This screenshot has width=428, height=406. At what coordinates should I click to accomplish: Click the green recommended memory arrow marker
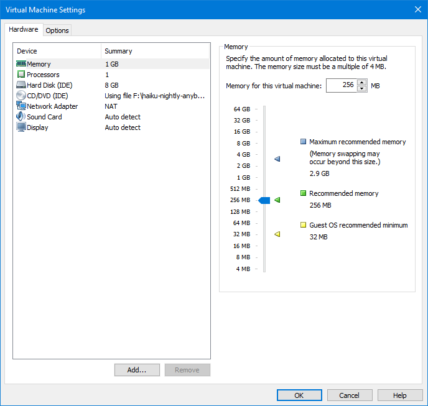tap(277, 200)
